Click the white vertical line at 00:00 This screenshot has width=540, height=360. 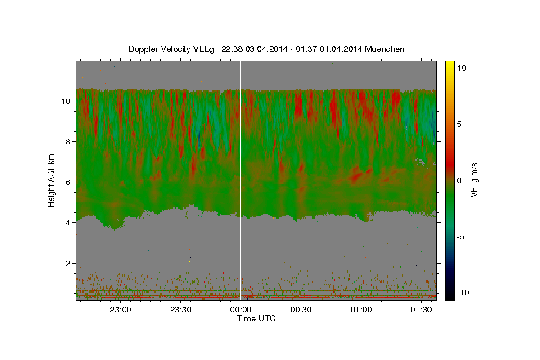tap(241, 180)
